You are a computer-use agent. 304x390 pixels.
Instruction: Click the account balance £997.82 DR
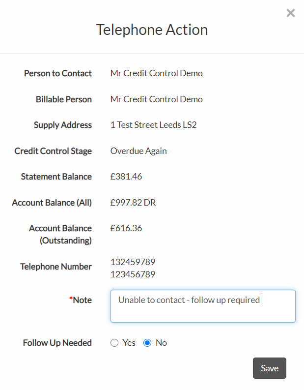(x=133, y=203)
